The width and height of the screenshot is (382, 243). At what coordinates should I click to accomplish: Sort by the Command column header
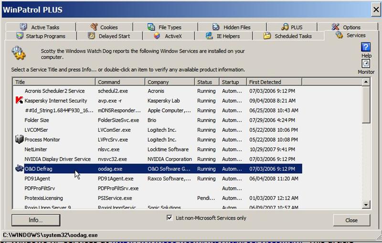tap(120, 82)
